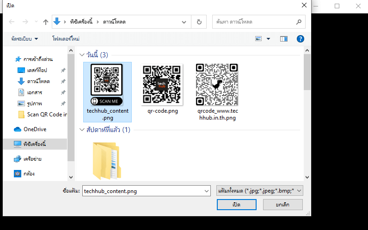Create a new folder with โฟลเดอร์ใหม่
Image resolution: width=368 pixels, height=230 pixels.
pyautogui.click(x=66, y=39)
